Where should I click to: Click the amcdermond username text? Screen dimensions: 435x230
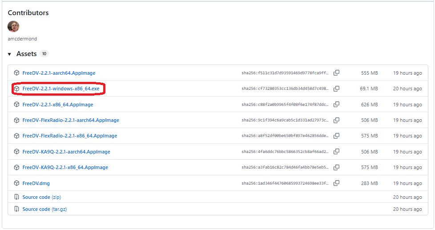coord(22,39)
